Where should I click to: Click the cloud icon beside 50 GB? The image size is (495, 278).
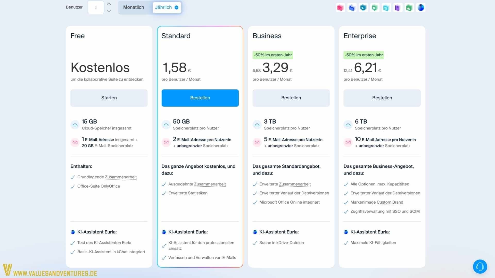166,125
